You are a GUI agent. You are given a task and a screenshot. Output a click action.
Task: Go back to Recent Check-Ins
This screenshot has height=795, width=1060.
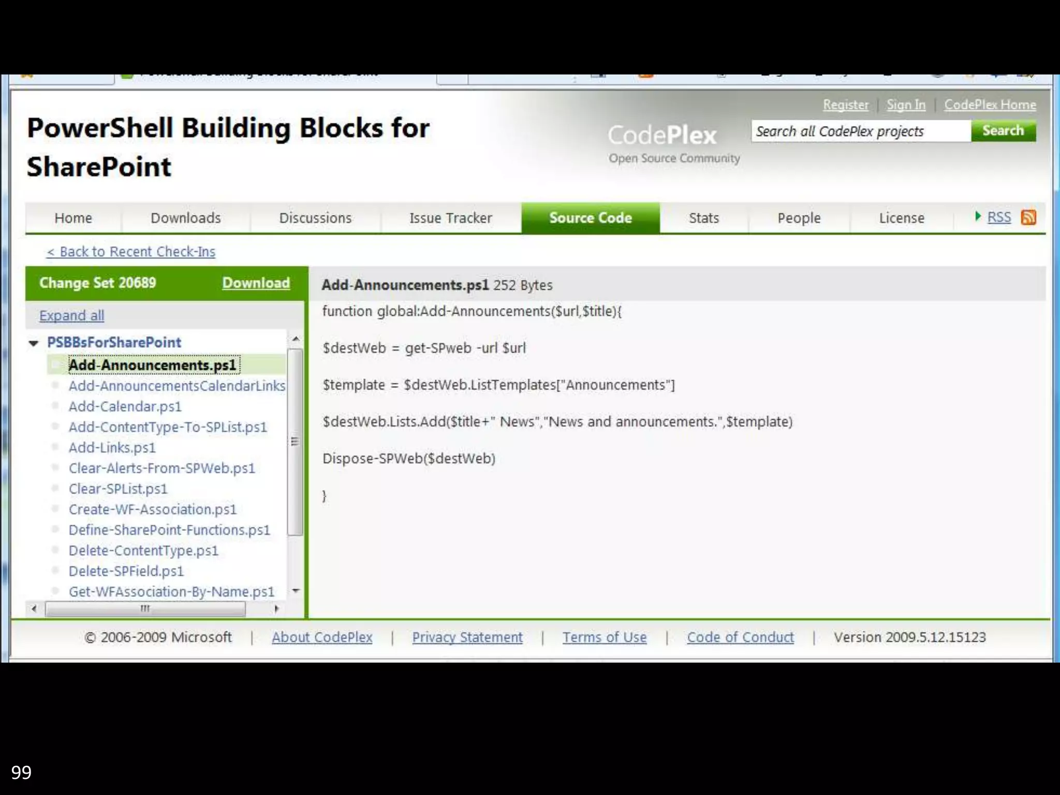coord(131,252)
